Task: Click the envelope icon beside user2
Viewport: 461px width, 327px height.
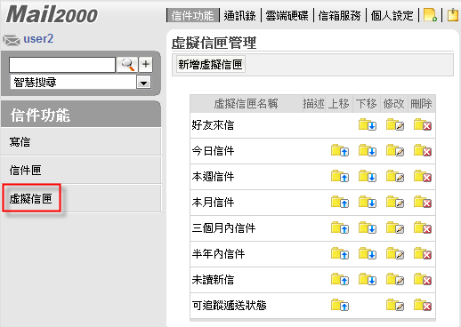Action: [11, 40]
